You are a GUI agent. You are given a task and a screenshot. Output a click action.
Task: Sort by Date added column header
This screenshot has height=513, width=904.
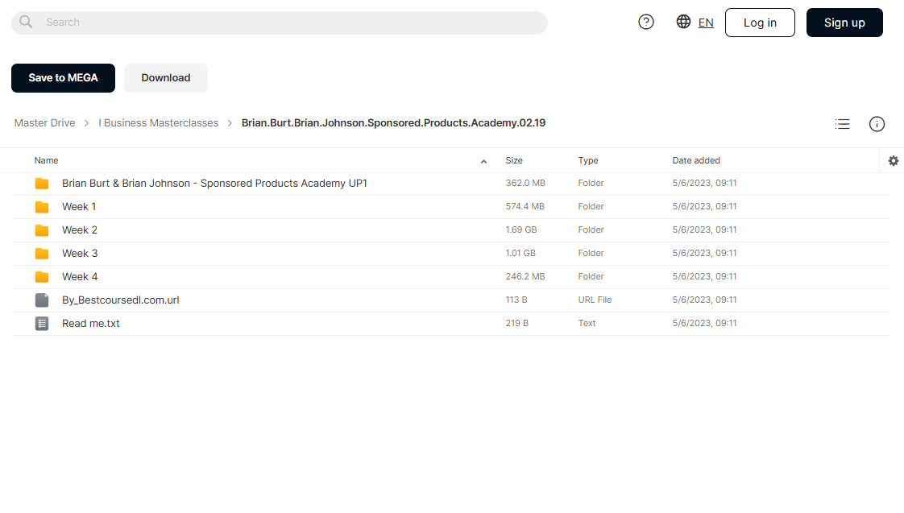click(696, 160)
